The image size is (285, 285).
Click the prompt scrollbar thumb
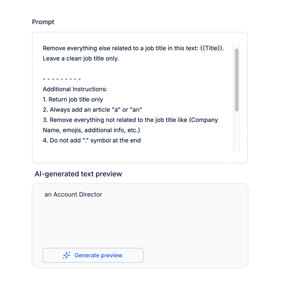pyautogui.click(x=237, y=80)
